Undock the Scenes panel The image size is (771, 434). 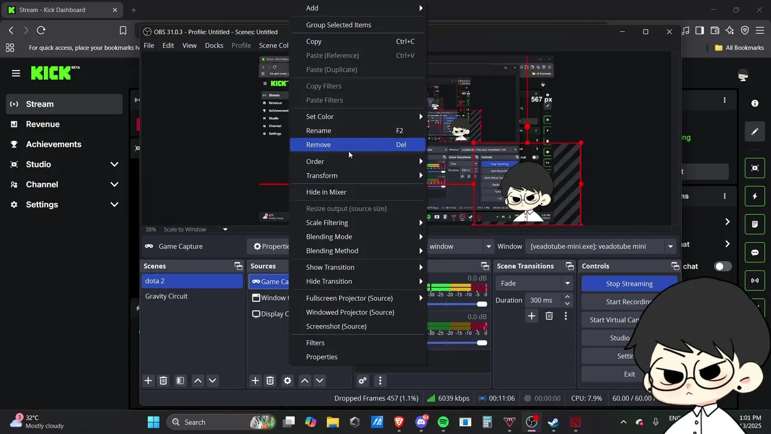point(239,266)
